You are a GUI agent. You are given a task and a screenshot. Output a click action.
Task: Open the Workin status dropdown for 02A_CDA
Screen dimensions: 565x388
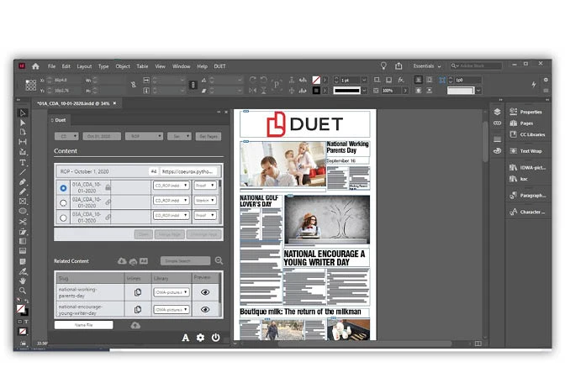point(205,200)
